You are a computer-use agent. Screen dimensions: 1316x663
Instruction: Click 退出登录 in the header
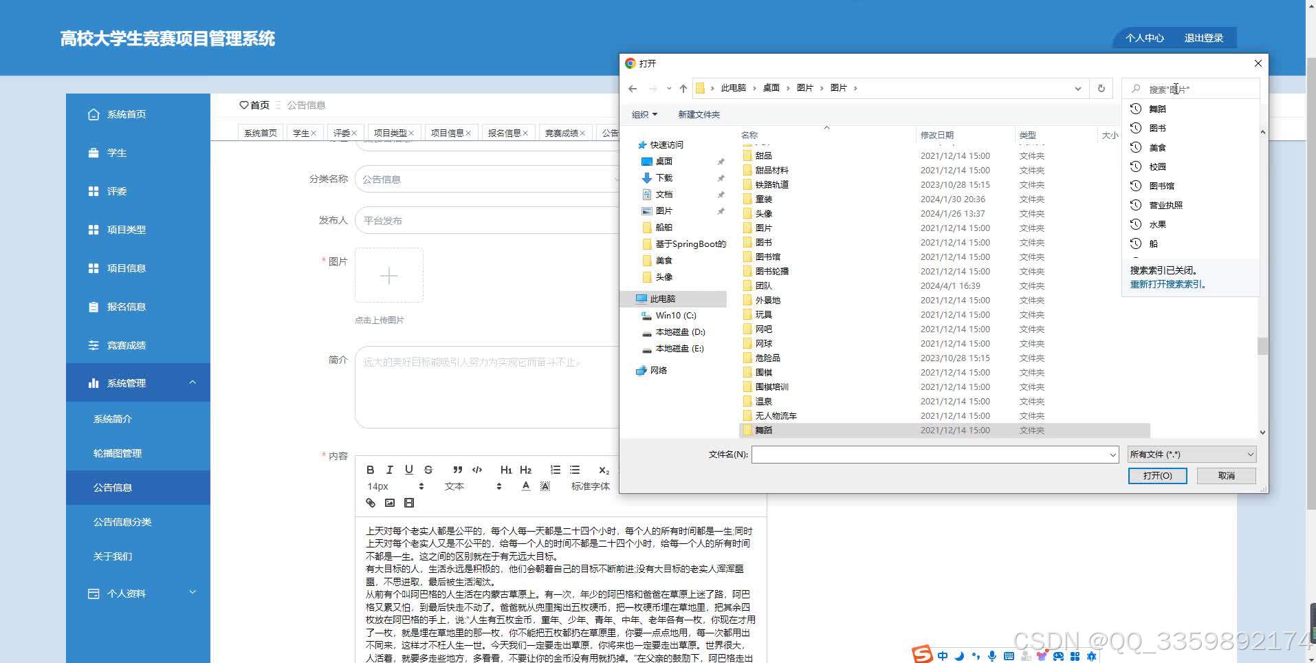click(x=1203, y=38)
